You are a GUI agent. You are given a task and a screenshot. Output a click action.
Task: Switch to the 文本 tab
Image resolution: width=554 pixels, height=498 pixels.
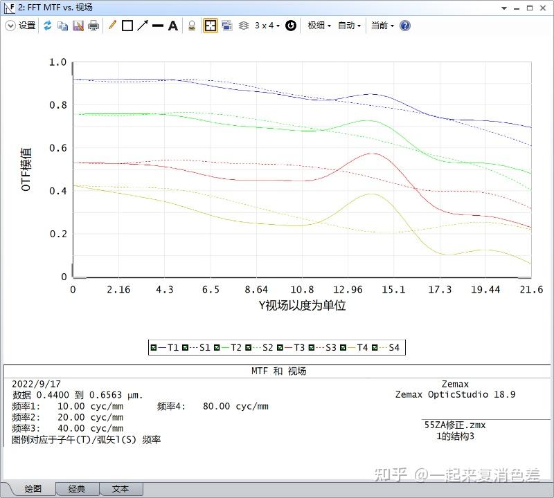pyautogui.click(x=120, y=489)
